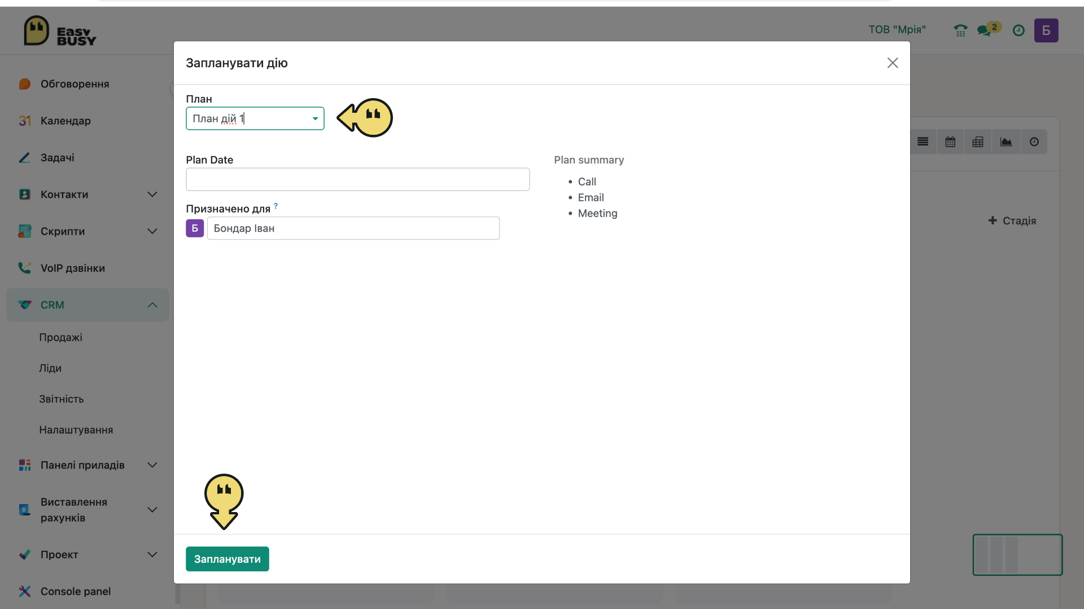Click the ТОВ "Мрія" company link
This screenshot has height=609, width=1084.
pos(897,29)
